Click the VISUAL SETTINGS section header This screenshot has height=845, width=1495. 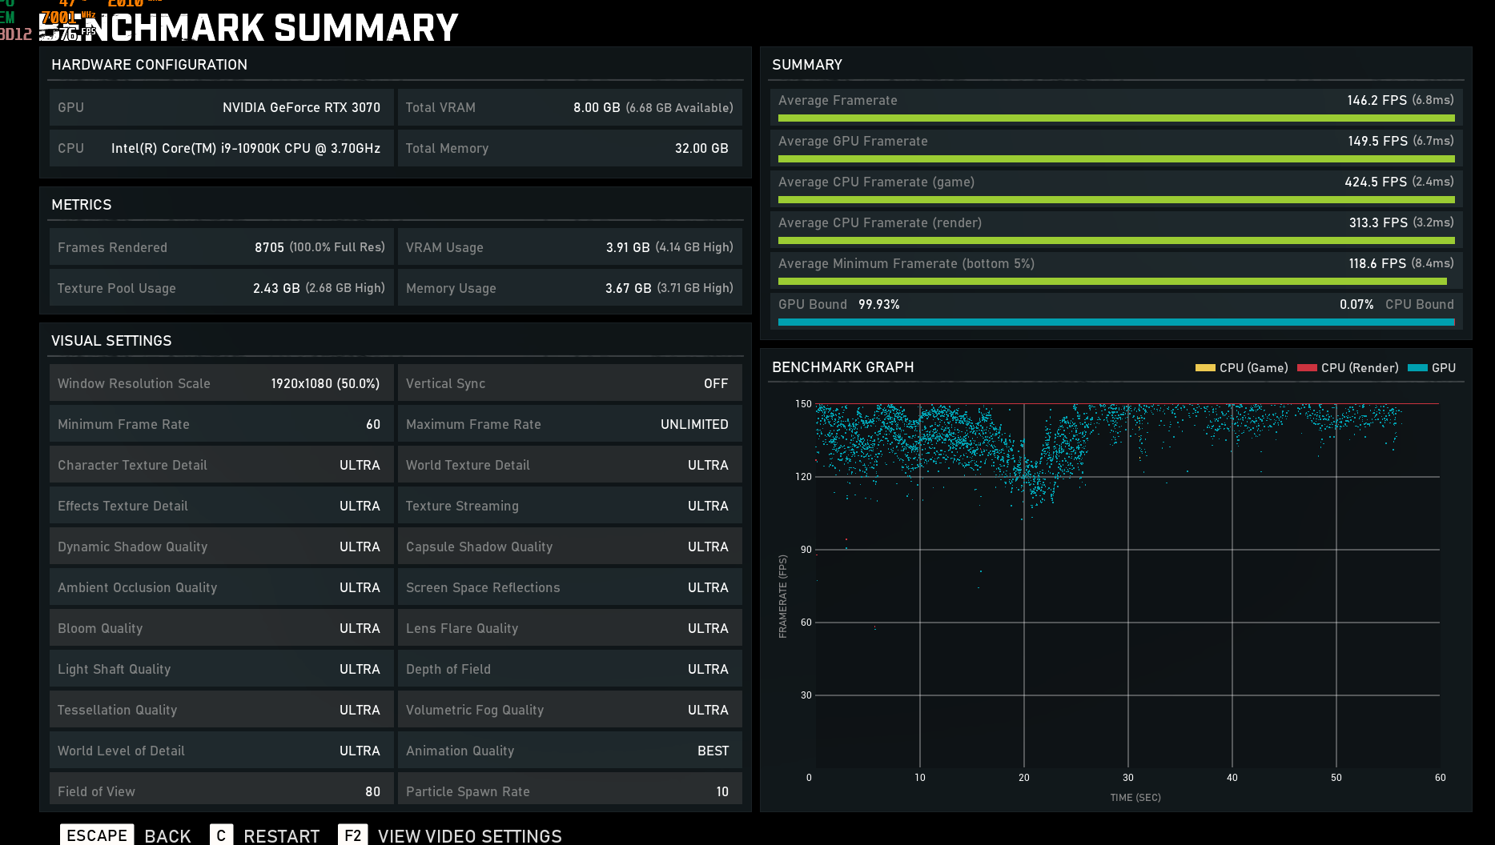tap(111, 341)
